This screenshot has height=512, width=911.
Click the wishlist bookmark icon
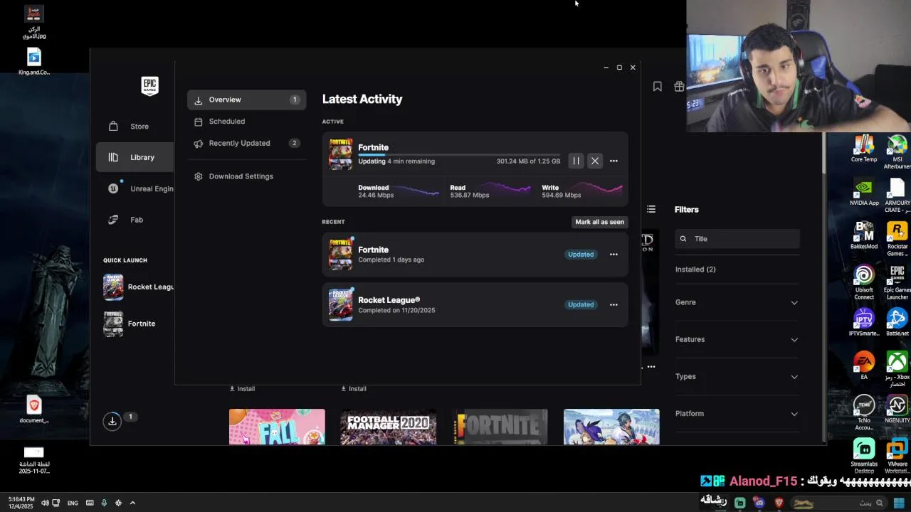point(658,87)
